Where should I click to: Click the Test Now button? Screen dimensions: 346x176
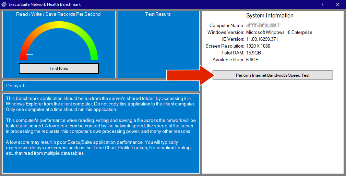[59, 68]
